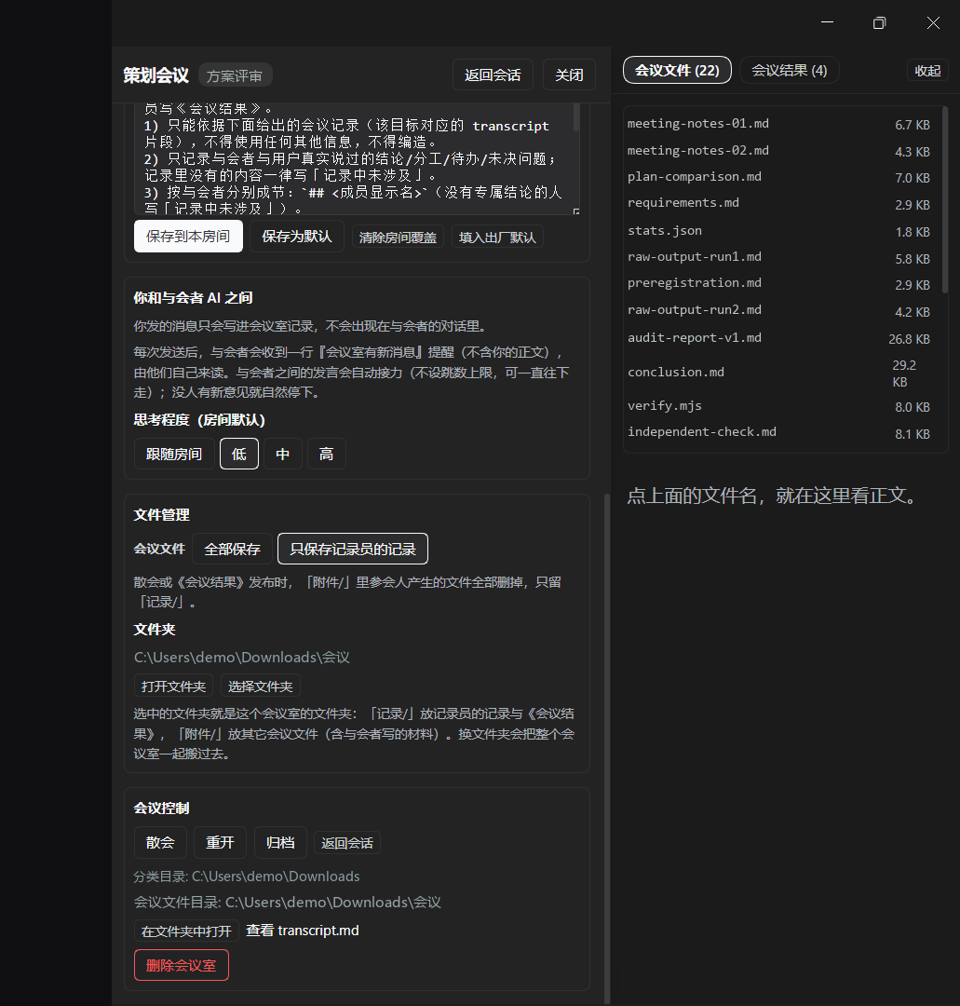Choose 全部保存 for meeting files

pyautogui.click(x=232, y=549)
